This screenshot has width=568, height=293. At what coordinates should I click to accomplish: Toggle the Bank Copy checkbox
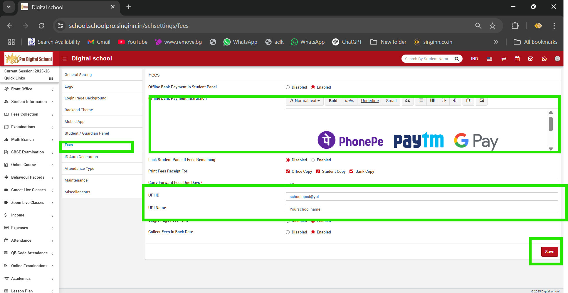pyautogui.click(x=352, y=172)
